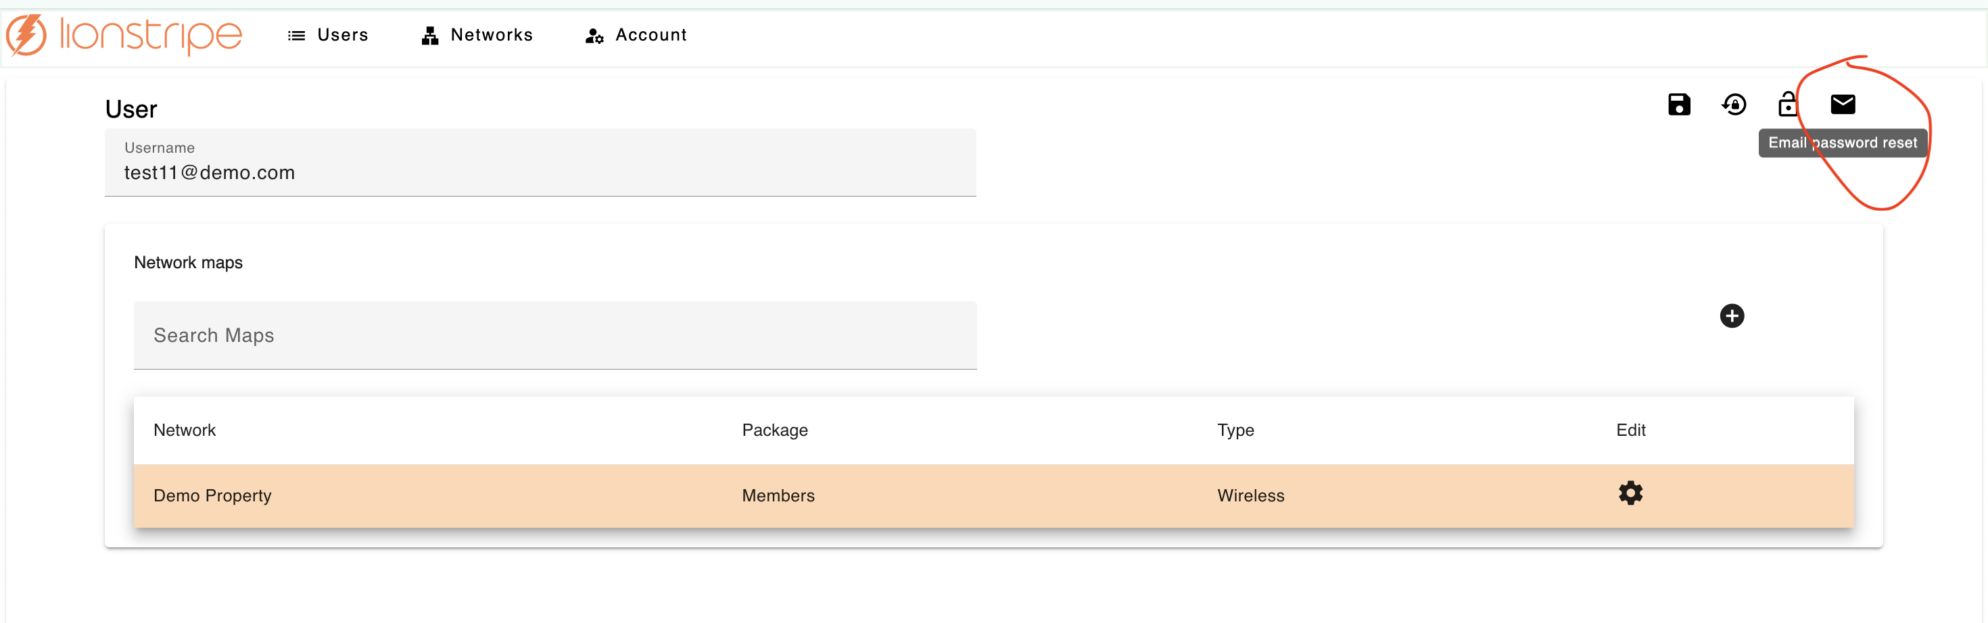
Task: Select the Demo Property row cell
Action: 212,496
